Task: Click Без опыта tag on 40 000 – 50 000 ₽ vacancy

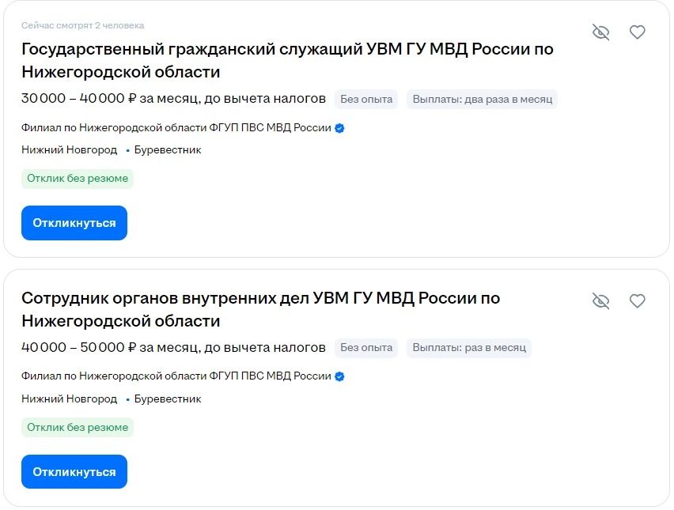Action: [366, 348]
